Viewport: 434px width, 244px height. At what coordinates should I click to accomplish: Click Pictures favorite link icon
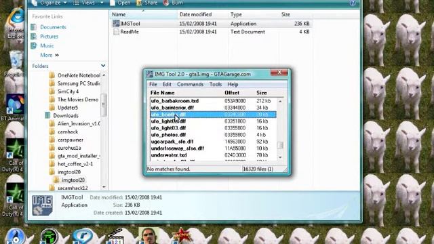(34, 37)
